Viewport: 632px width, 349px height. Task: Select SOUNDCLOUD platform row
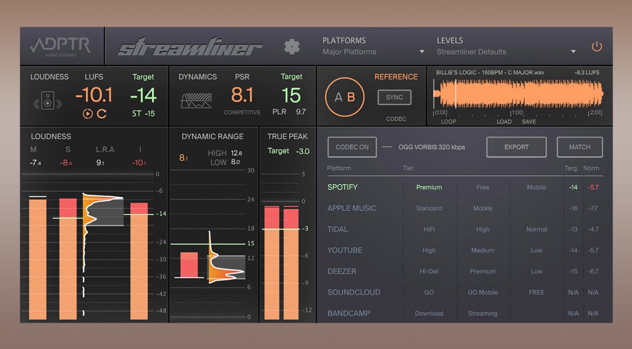click(354, 292)
